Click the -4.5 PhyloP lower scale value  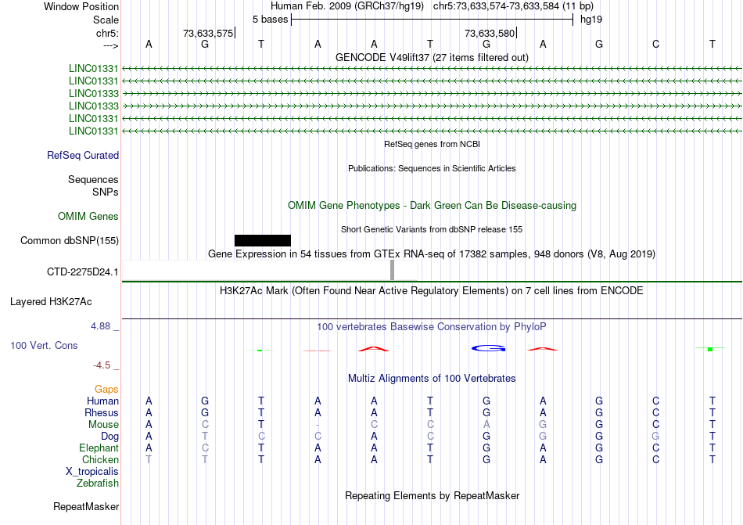102,365
